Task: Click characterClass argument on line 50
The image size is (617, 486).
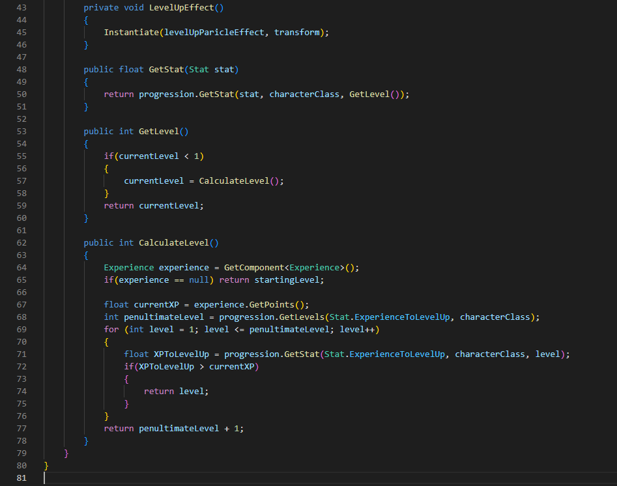Action: click(x=304, y=94)
